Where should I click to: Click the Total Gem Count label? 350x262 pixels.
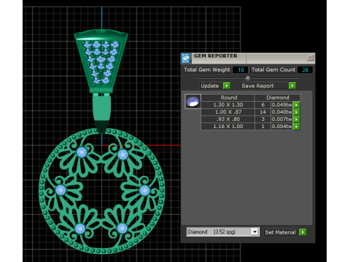273,70
